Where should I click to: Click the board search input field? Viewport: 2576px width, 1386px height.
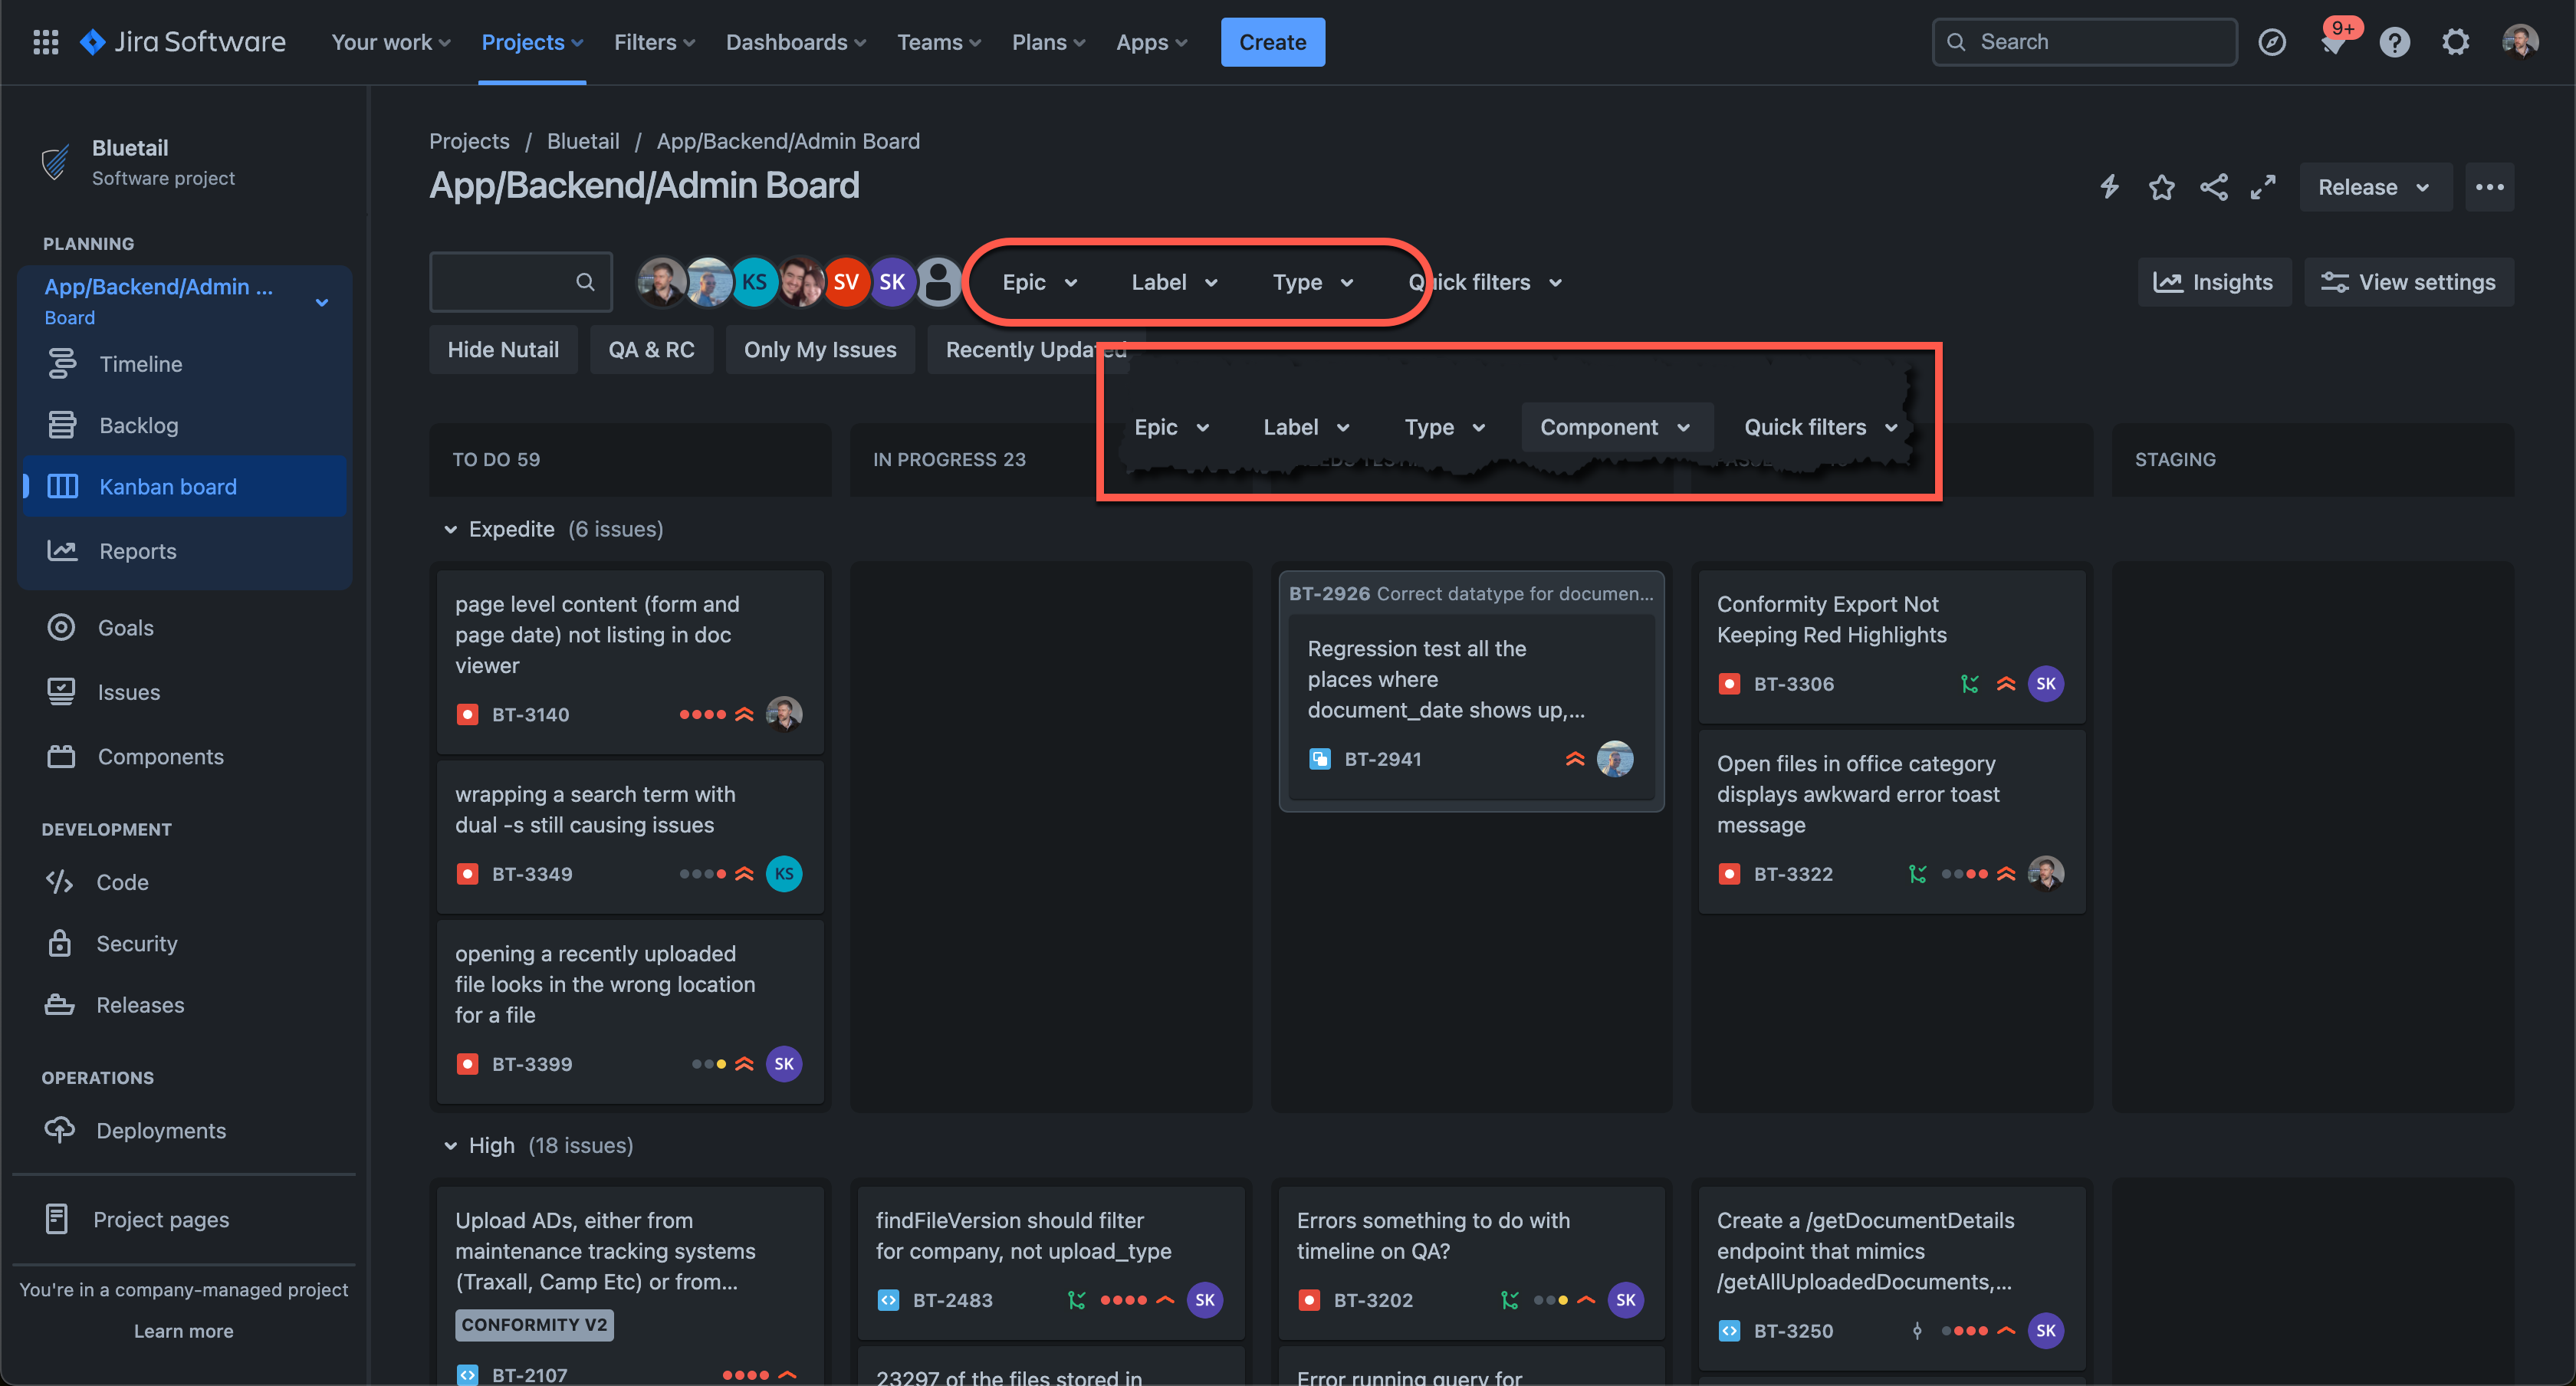click(x=520, y=282)
